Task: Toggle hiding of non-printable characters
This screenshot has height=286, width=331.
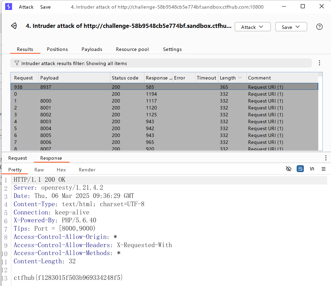Action: click(289, 169)
